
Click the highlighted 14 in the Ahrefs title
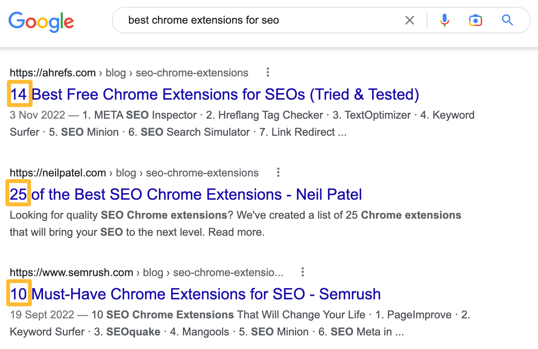(x=19, y=94)
